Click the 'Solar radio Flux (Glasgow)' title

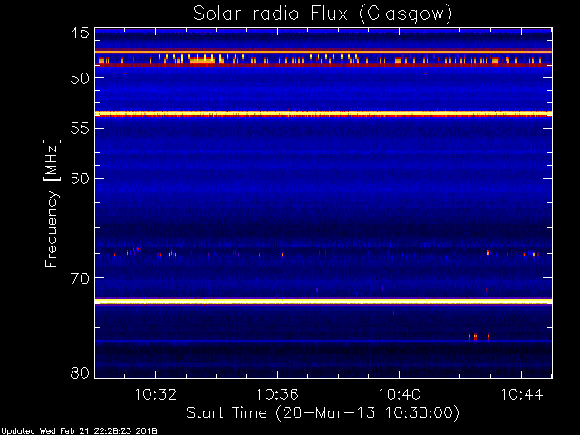click(323, 14)
